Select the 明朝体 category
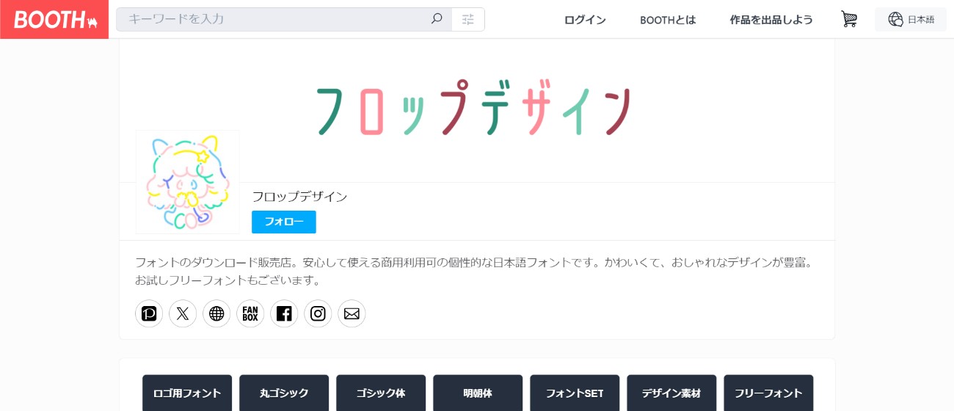 [x=478, y=393]
